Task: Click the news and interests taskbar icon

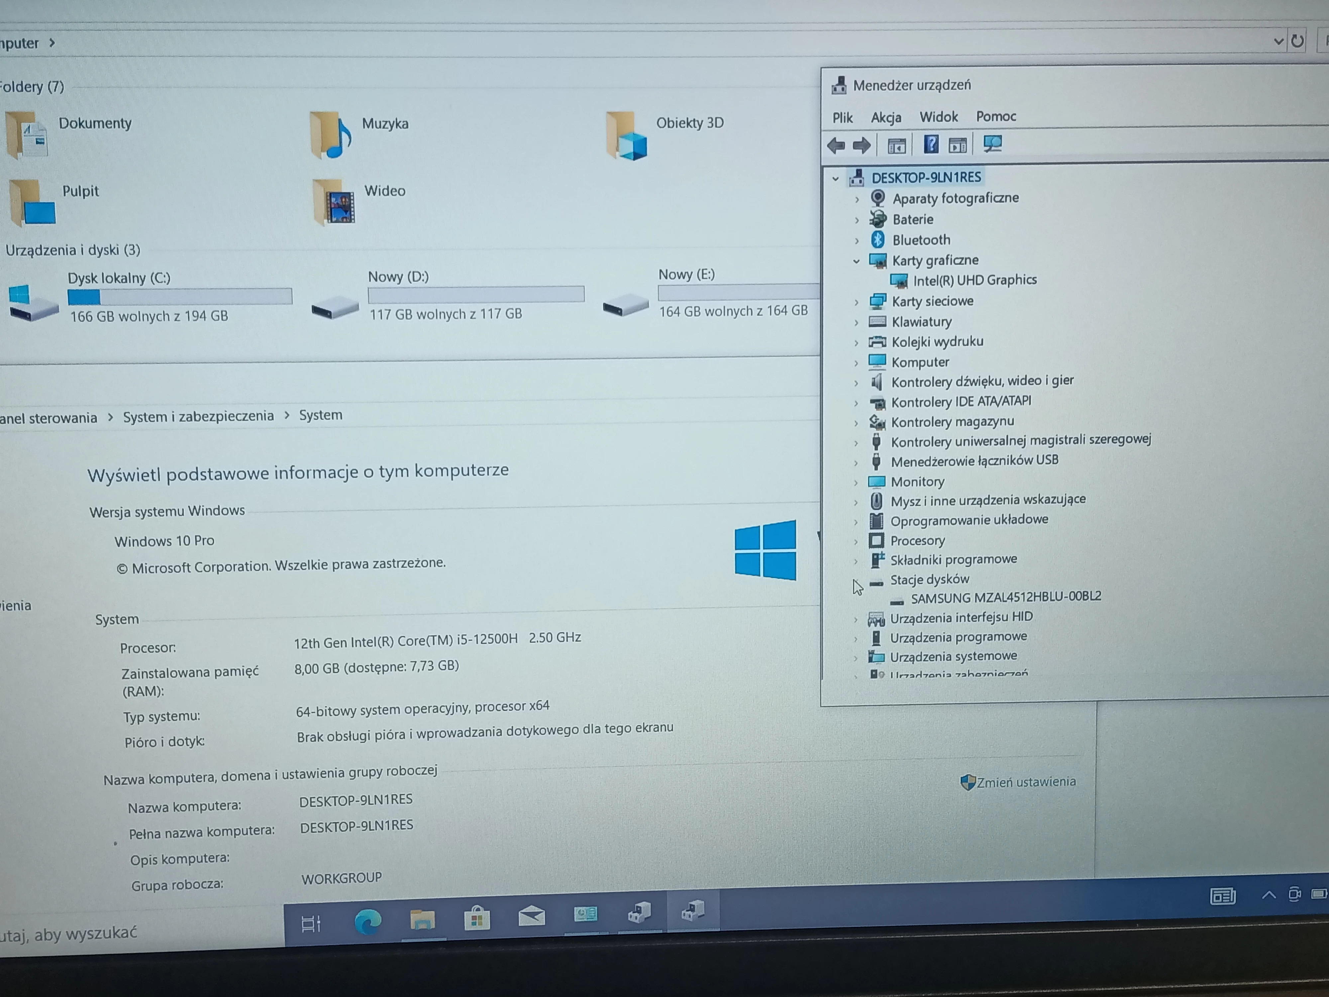Action: tap(1223, 897)
